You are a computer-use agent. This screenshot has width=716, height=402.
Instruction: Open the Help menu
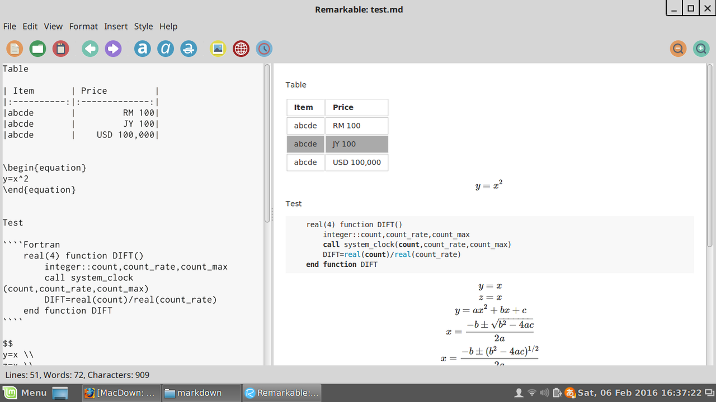coord(168,26)
